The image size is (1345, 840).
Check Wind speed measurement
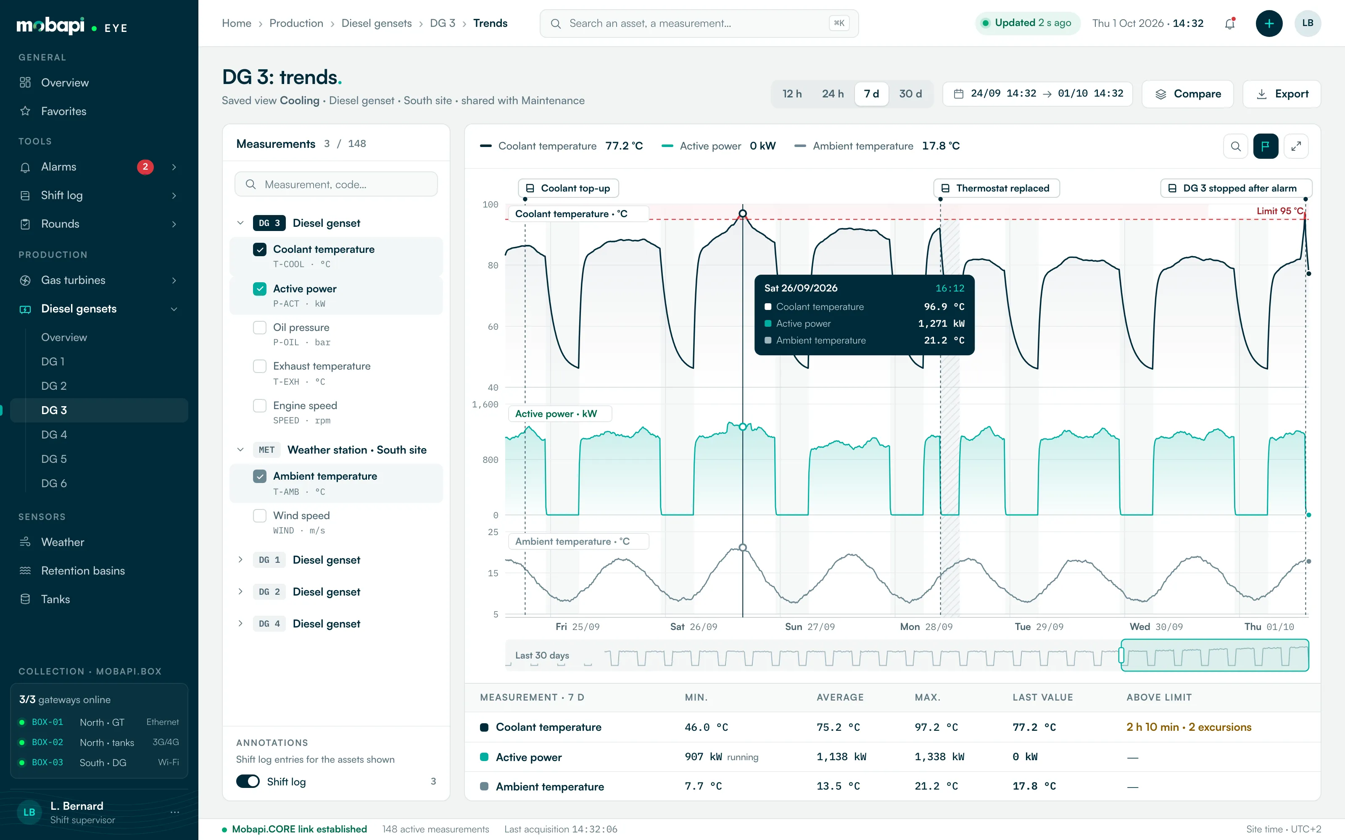[260, 516]
